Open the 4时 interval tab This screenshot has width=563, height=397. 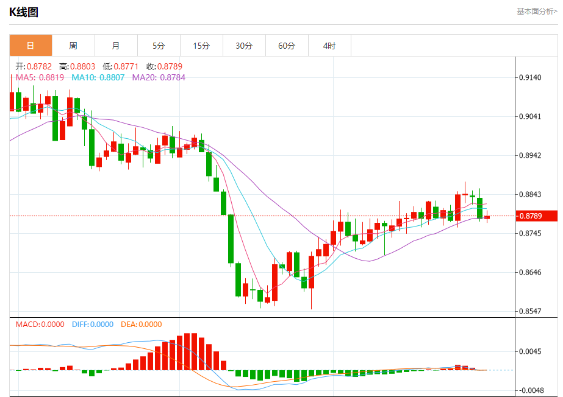(329, 46)
